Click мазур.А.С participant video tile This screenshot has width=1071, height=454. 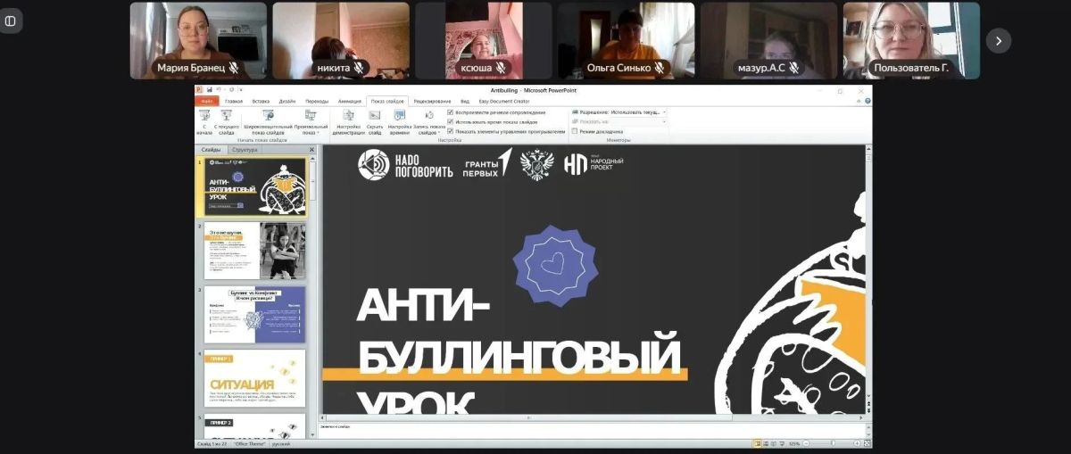click(x=768, y=41)
